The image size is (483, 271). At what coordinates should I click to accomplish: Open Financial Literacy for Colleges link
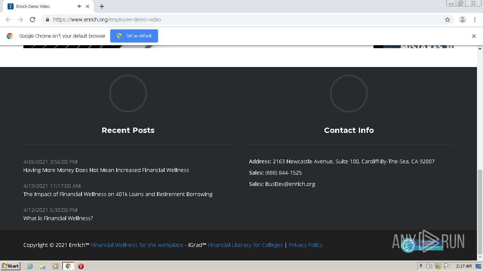coord(245,245)
